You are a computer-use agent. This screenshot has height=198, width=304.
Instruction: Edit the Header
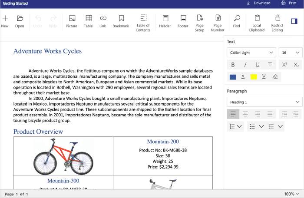pyautogui.click(x=165, y=22)
